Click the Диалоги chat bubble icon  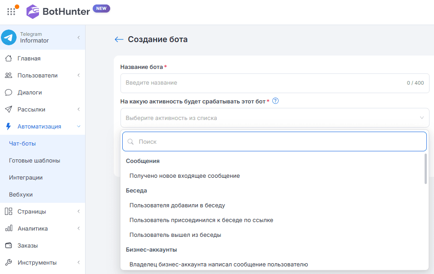[9, 92]
